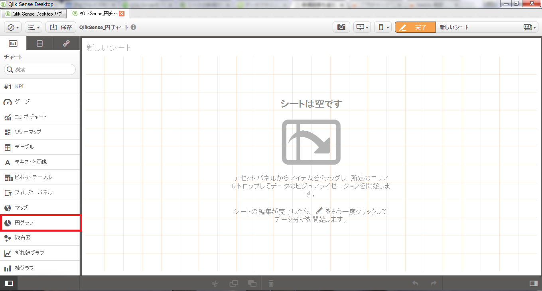Switch to the Qlik Sense Desktop ハブ tab
The height and width of the screenshot is (291, 542).
pyautogui.click(x=33, y=14)
